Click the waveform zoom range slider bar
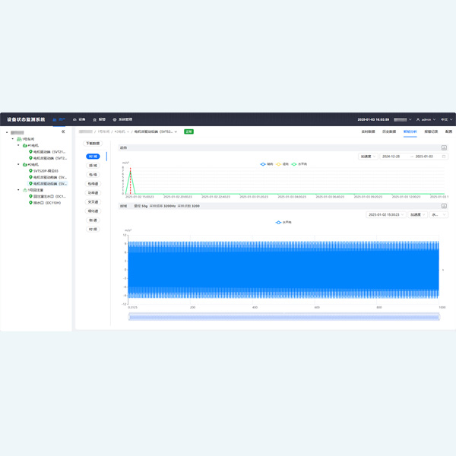The image size is (456, 456). pyautogui.click(x=284, y=316)
